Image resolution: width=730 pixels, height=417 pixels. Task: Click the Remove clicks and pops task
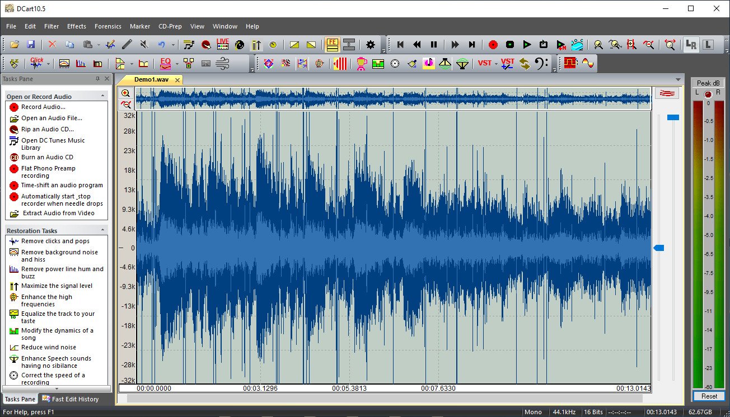(55, 241)
